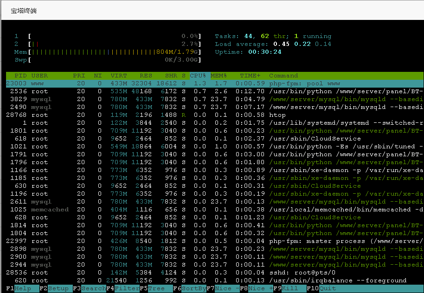Sort by the CPU% column header
The width and height of the screenshot is (424, 293).
(x=198, y=76)
